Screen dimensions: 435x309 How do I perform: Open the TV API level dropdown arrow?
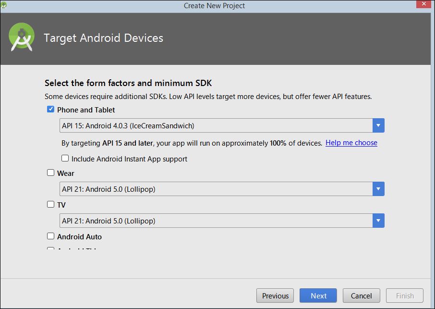(x=378, y=221)
